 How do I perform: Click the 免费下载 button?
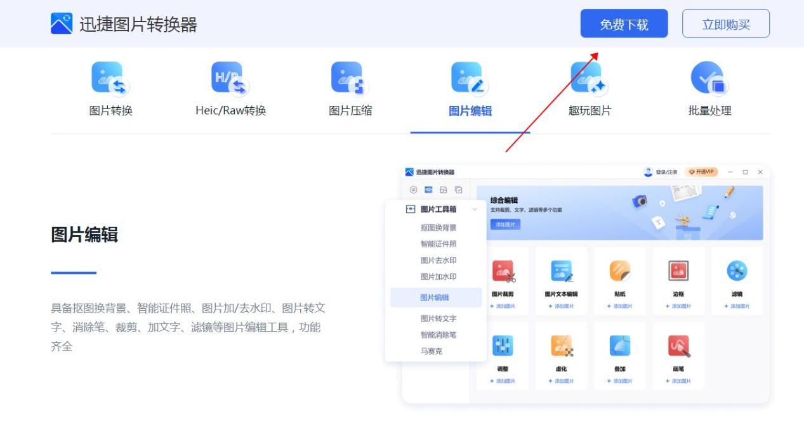point(624,23)
